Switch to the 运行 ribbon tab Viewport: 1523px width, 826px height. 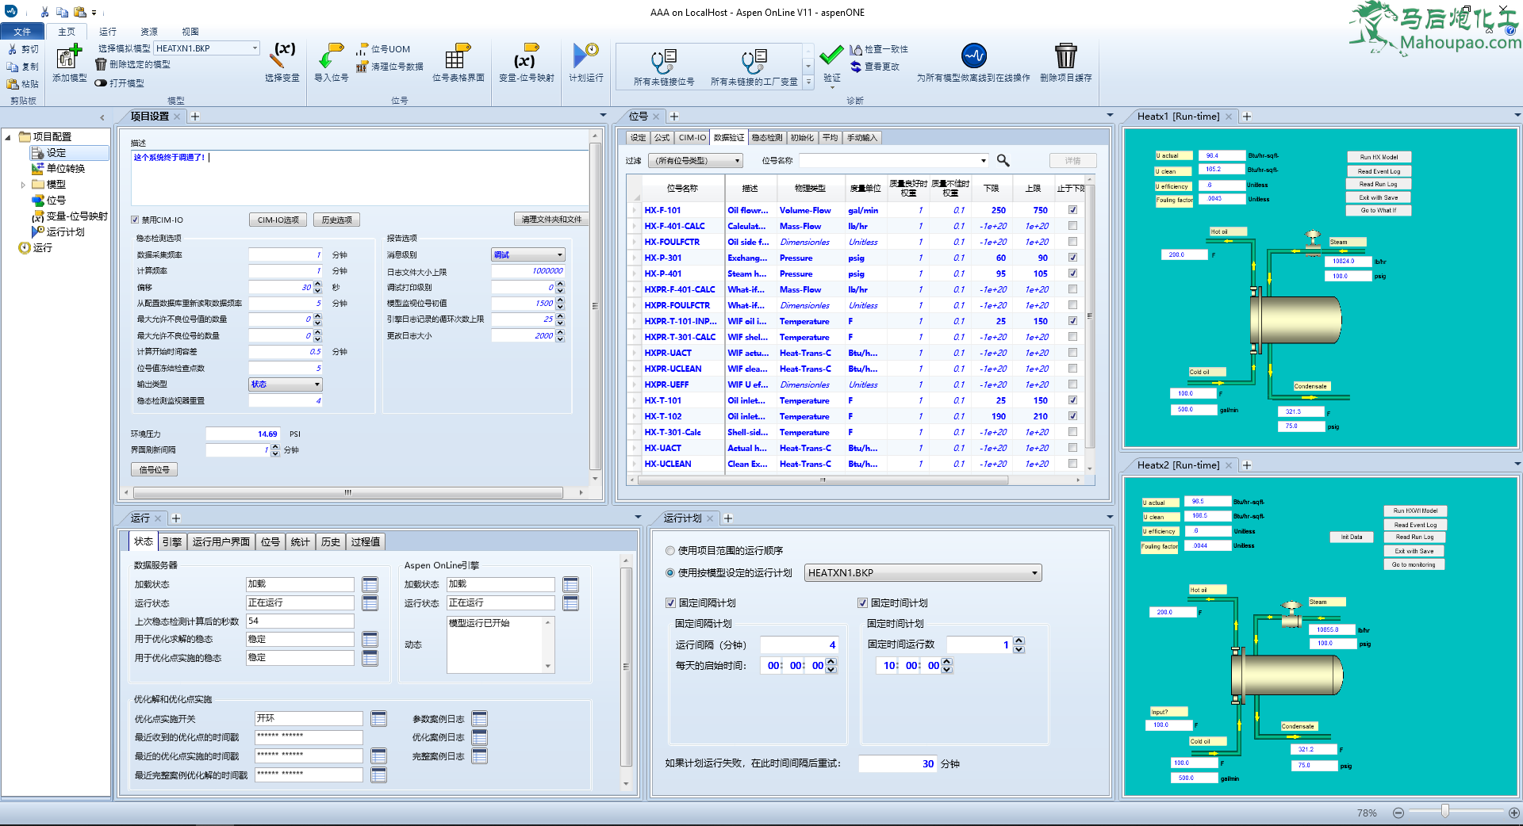click(108, 32)
